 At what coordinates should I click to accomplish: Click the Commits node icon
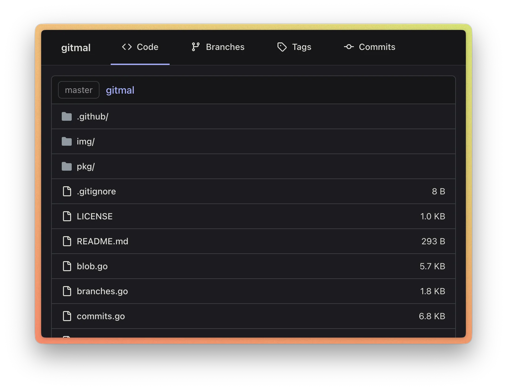(x=348, y=47)
